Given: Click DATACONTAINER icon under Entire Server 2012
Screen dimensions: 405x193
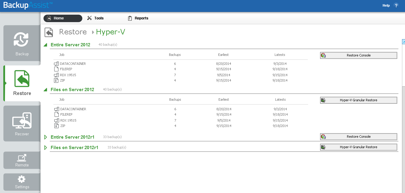Looking at the screenshot, I should click(x=56, y=64).
